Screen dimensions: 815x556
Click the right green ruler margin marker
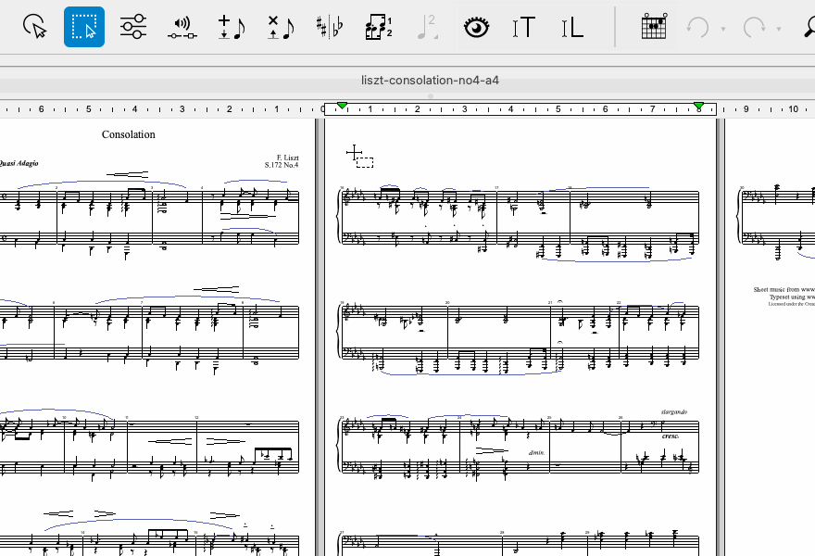[699, 107]
